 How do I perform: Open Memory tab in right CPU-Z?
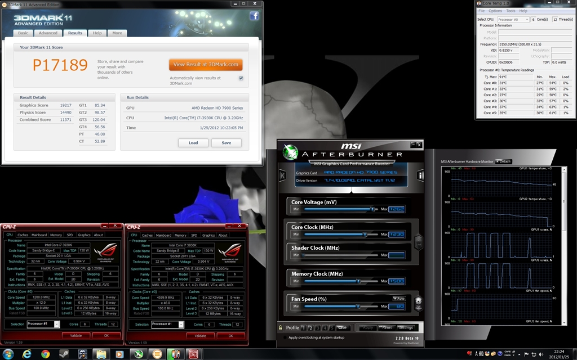180,236
